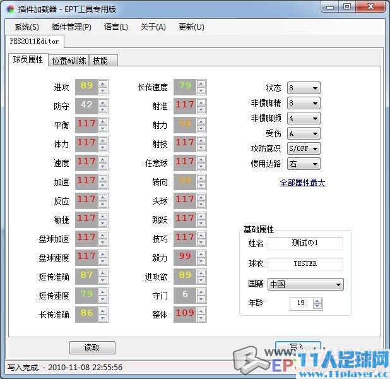Increase 短传准确 value with up arrow
This screenshot has width=390, height=379.
(103, 273)
